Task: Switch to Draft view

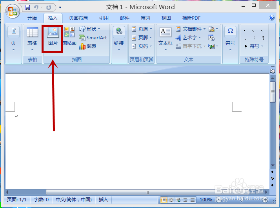Action: [192, 200]
